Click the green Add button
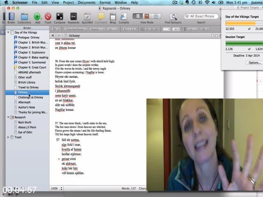Image resolution: width=263 pixels, height=197 pixels. pyautogui.click(x=37, y=17)
